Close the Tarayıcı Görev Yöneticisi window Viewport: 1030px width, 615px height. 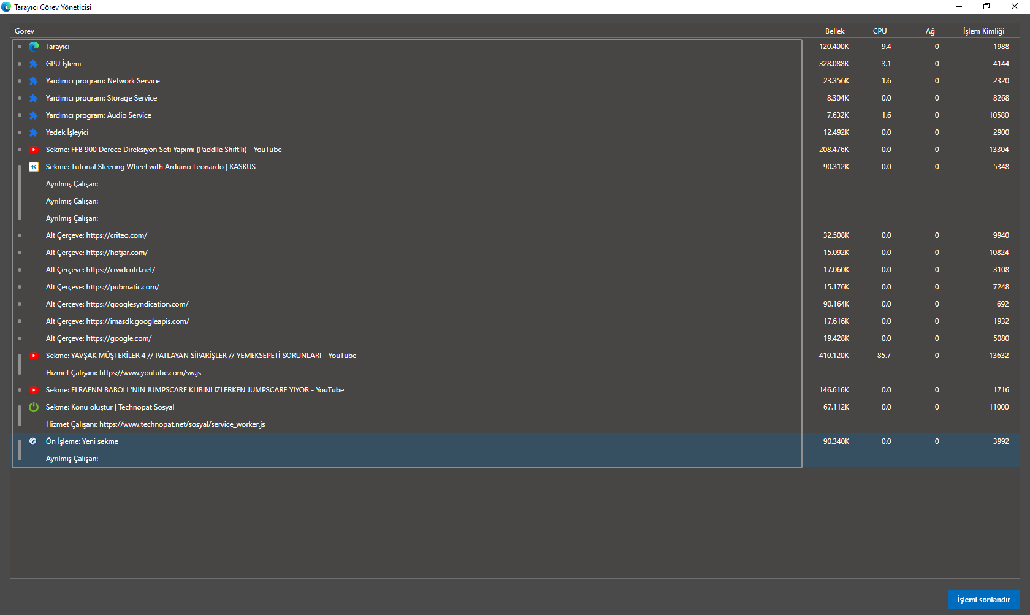tap(1015, 7)
